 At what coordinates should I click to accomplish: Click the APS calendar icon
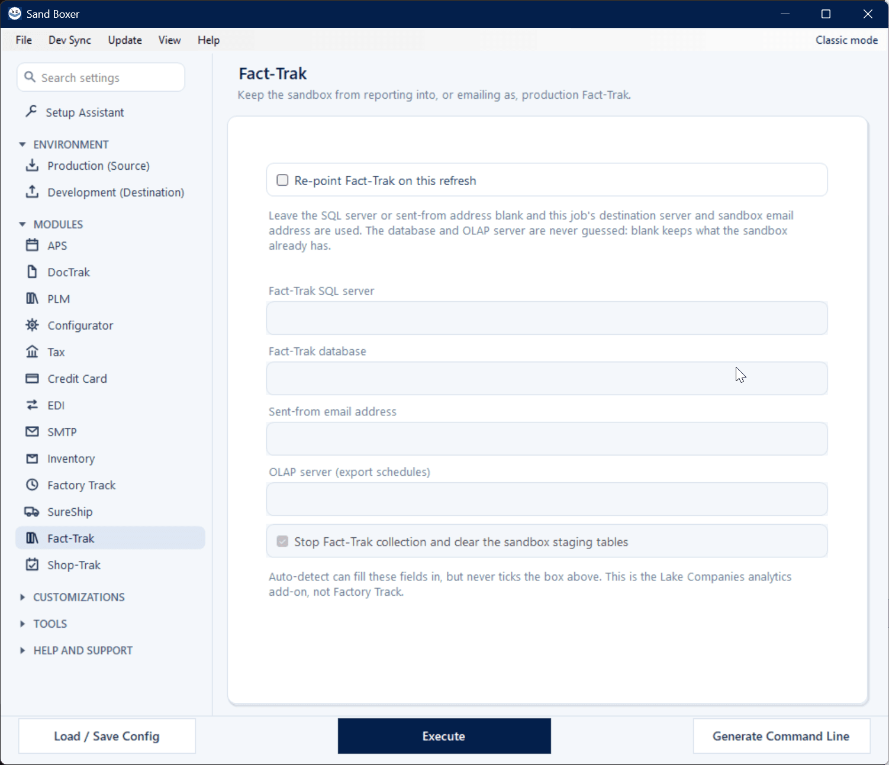[x=33, y=245]
